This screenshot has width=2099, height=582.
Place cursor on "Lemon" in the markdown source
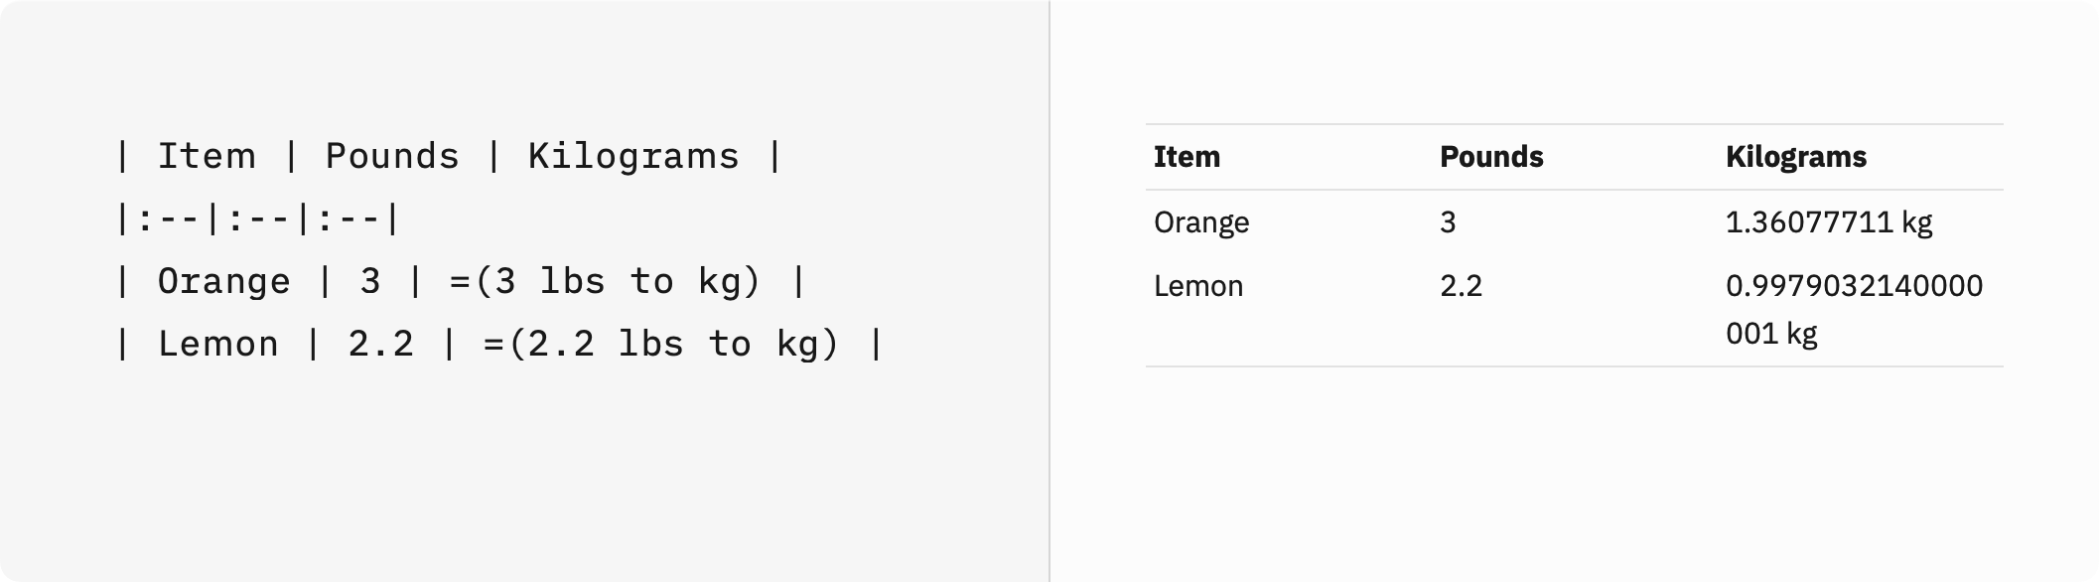point(218,345)
